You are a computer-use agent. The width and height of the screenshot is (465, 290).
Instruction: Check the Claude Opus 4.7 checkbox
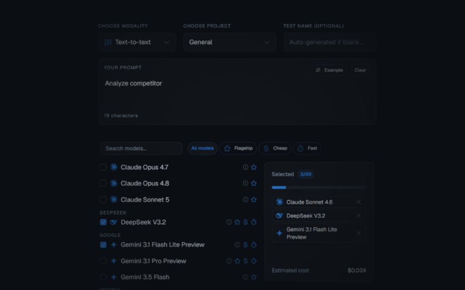click(103, 167)
